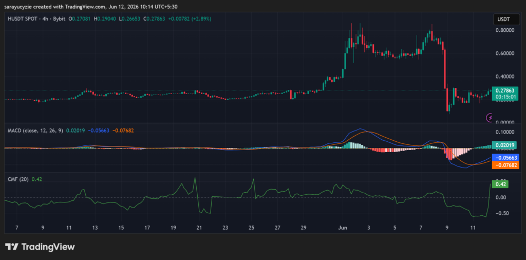Click the 0.60000 price axis level
The width and height of the screenshot is (526, 260).
(505, 53)
